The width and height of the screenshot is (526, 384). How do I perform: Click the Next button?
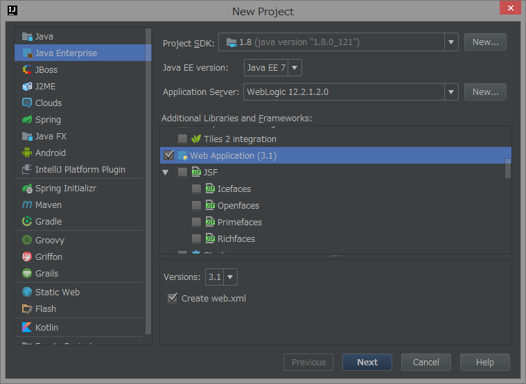pos(367,363)
